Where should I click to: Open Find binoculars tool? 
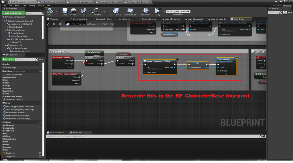pos(84,11)
